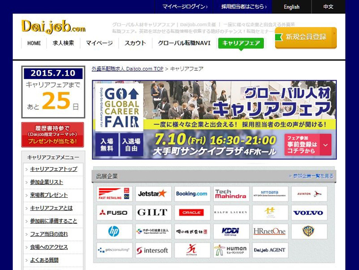The image size is (359, 270).
Task: Open 来場者プレゼント in sidebar menu
Action: pyautogui.click(x=49, y=195)
